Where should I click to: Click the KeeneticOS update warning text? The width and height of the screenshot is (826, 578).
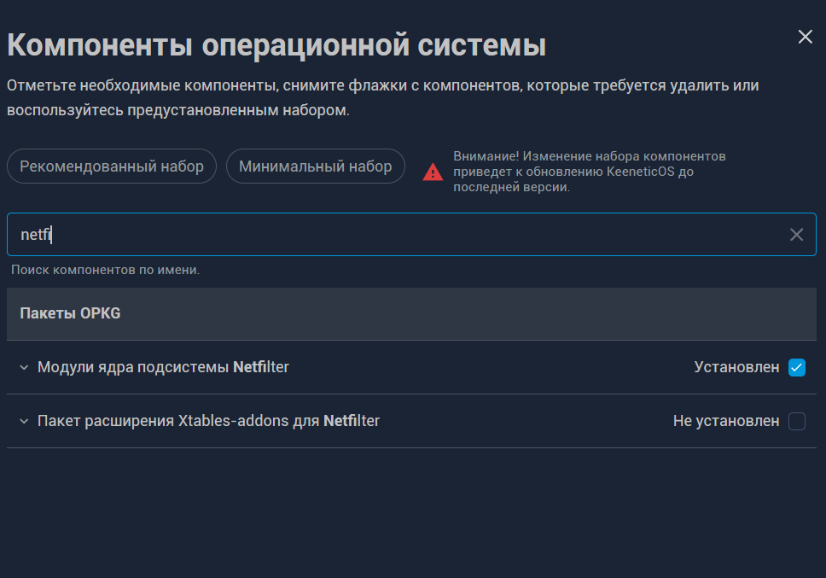589,172
